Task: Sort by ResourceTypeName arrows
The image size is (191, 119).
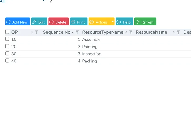Action: coord(126,32)
